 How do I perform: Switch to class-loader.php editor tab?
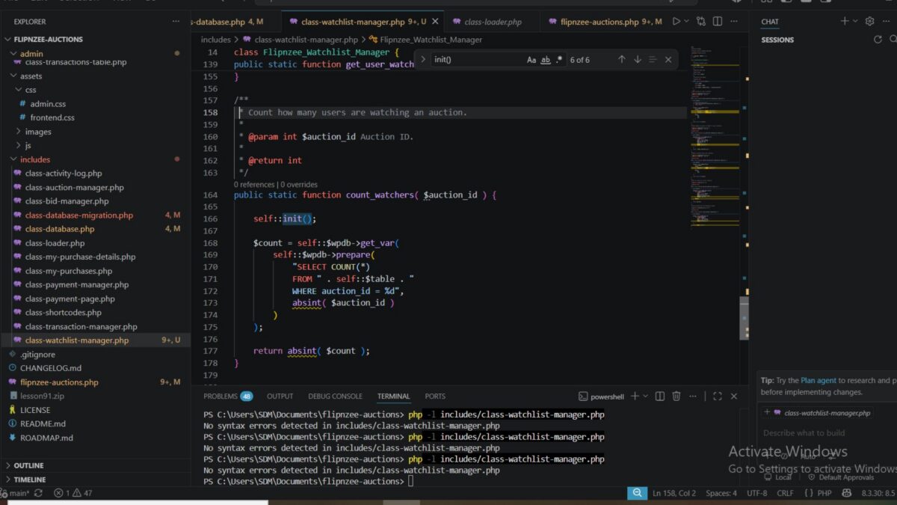pyautogui.click(x=493, y=22)
